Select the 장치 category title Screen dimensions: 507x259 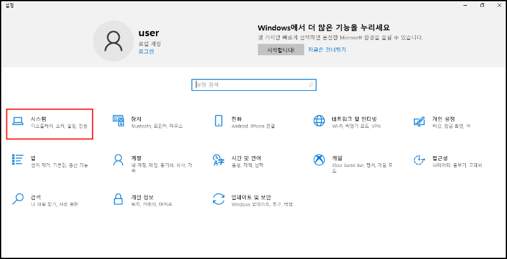pyautogui.click(x=136, y=119)
